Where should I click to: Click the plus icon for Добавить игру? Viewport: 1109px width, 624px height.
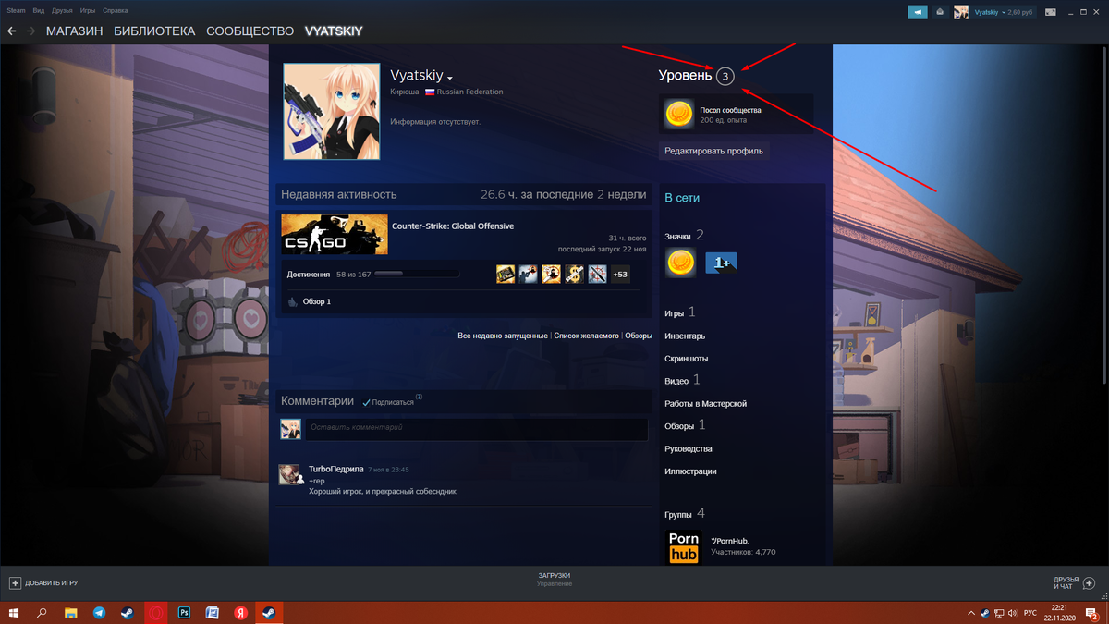coord(15,583)
